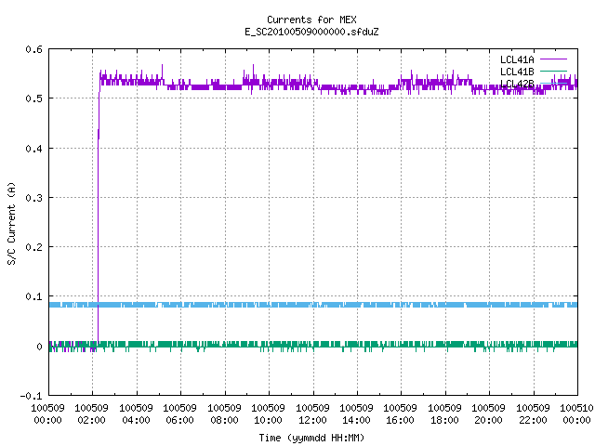Click the 100509 10:00 time tick label

[269, 414]
